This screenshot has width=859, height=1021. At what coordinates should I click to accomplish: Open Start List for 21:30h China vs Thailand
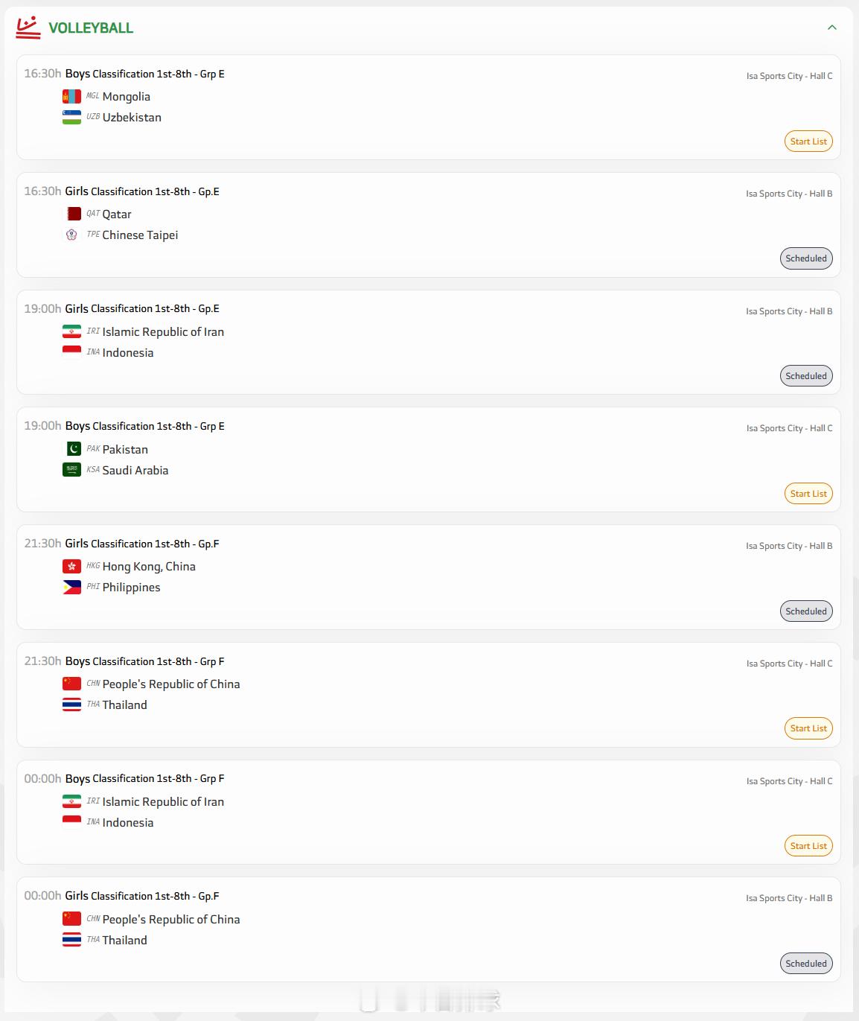808,728
